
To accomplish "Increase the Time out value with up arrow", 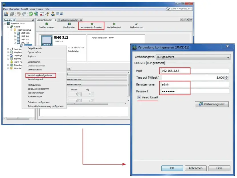I will (x=226, y=76).
